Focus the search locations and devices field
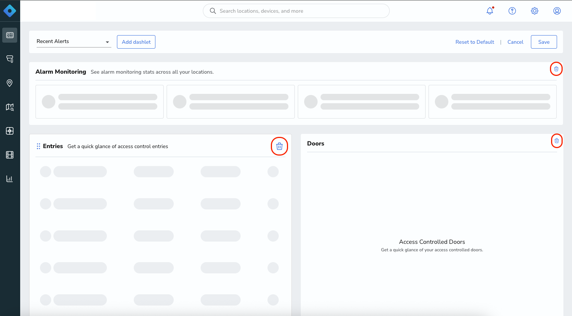Image resolution: width=572 pixels, height=316 pixels. [296, 11]
